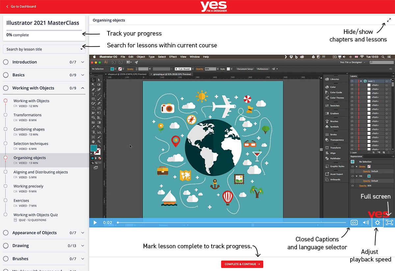Mark Introduction chapter completion circle
Image resolution: width=395 pixels, height=271 pixels.
click(x=6, y=62)
